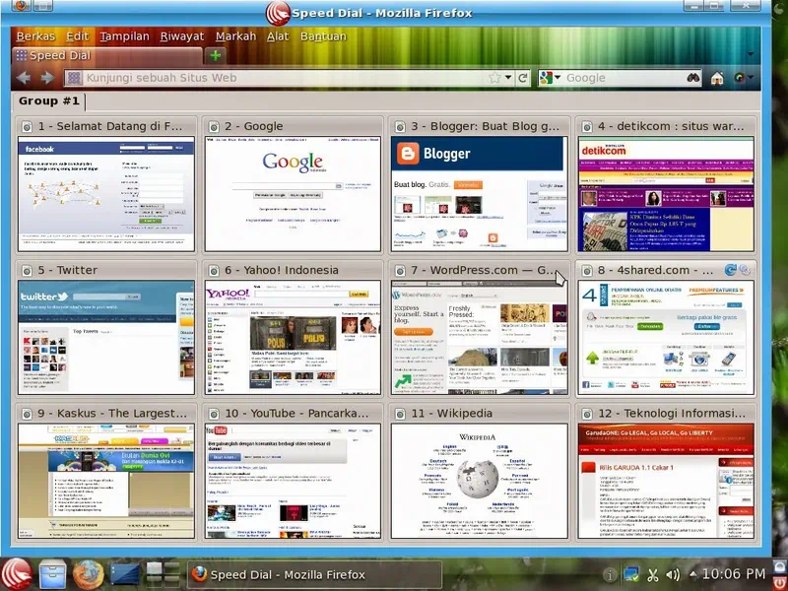Click the icon beside '9 - Kaskus' title

coord(27,414)
